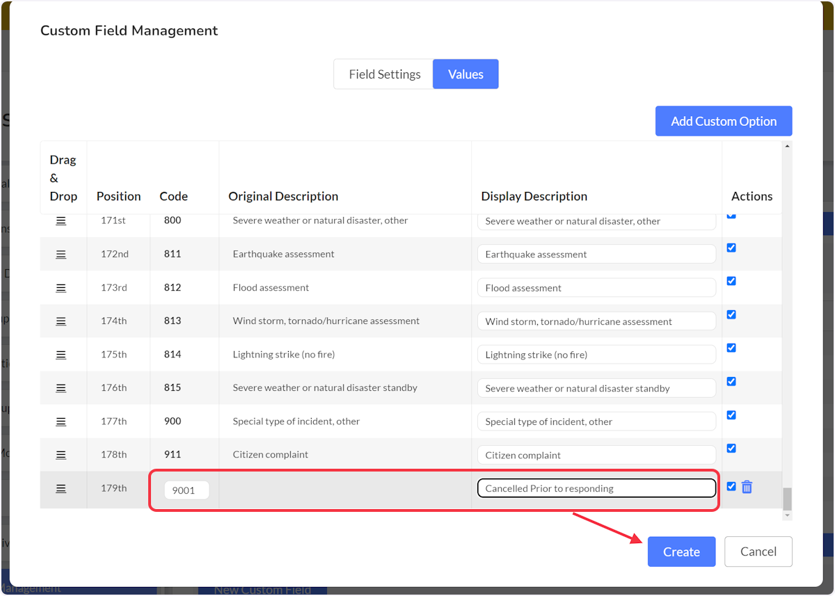The height and width of the screenshot is (596, 835).
Task: Click original description 'Earthquake assessment'
Action: coord(284,254)
